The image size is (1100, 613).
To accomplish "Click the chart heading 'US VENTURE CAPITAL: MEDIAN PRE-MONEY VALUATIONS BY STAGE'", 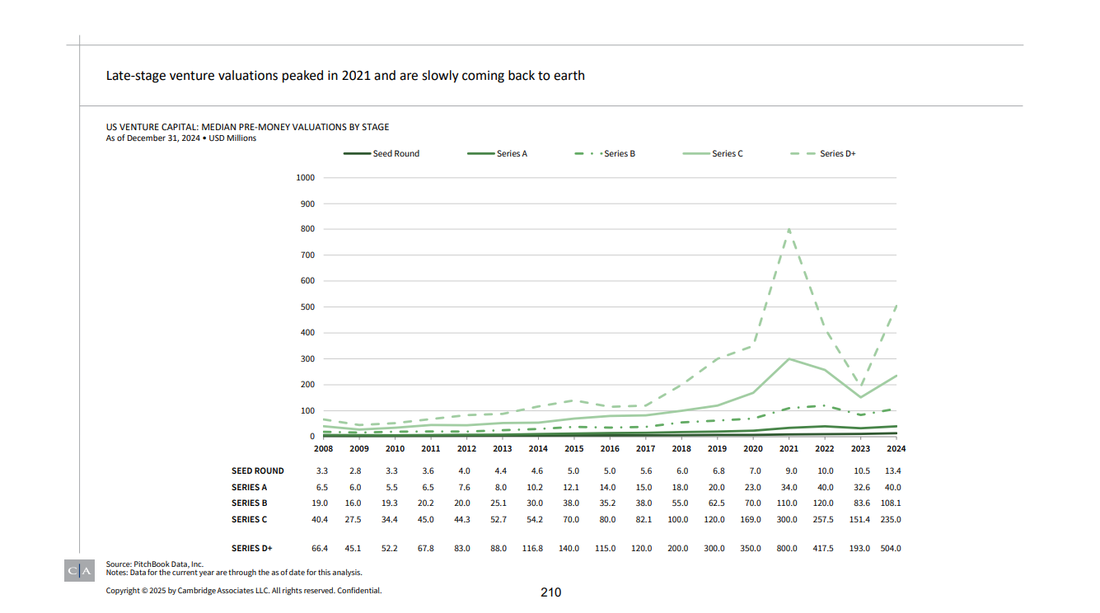I will [x=247, y=127].
